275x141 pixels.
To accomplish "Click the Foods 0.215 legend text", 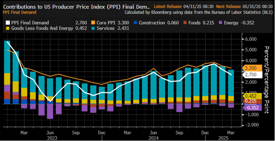I will 202,23.
